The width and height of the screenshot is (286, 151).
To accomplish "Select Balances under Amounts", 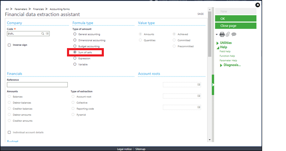I will [9, 97].
